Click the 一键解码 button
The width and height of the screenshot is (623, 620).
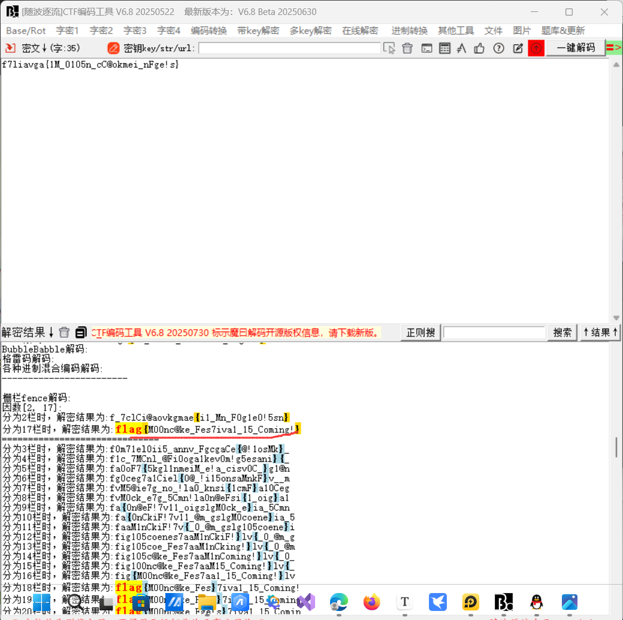pyautogui.click(x=574, y=48)
